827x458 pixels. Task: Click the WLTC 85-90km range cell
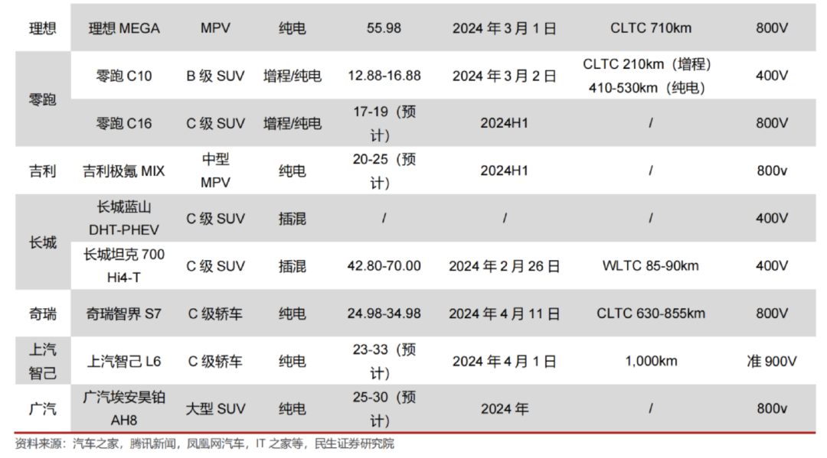pos(650,266)
